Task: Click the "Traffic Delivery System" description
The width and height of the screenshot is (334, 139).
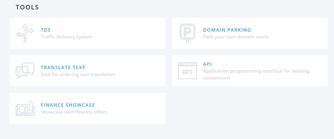Action: pyautogui.click(x=67, y=37)
